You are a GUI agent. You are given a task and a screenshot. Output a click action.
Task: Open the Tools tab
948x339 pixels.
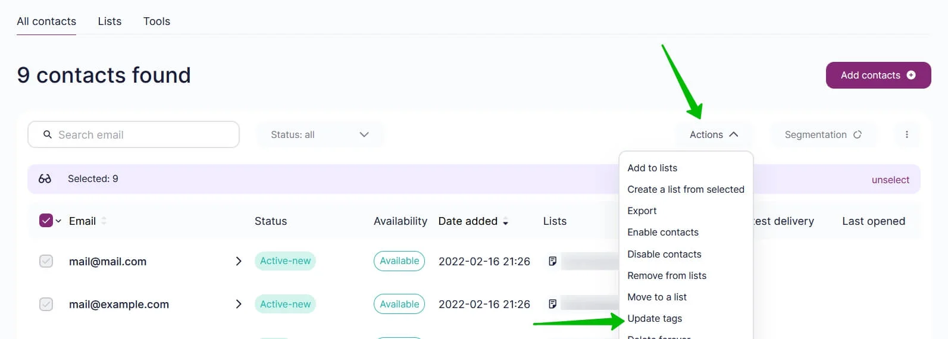point(157,21)
